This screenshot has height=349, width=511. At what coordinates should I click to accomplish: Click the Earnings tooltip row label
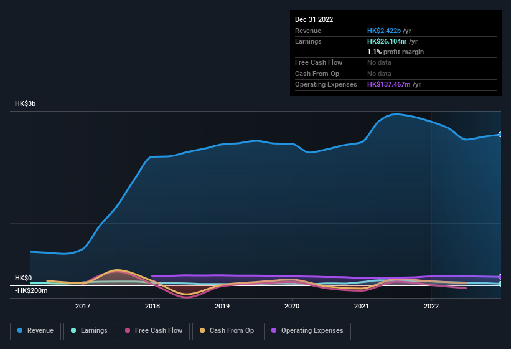308,41
